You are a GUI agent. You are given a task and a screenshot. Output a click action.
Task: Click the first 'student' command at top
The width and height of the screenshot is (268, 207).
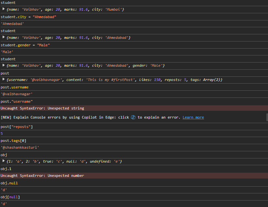[x=8, y=3]
